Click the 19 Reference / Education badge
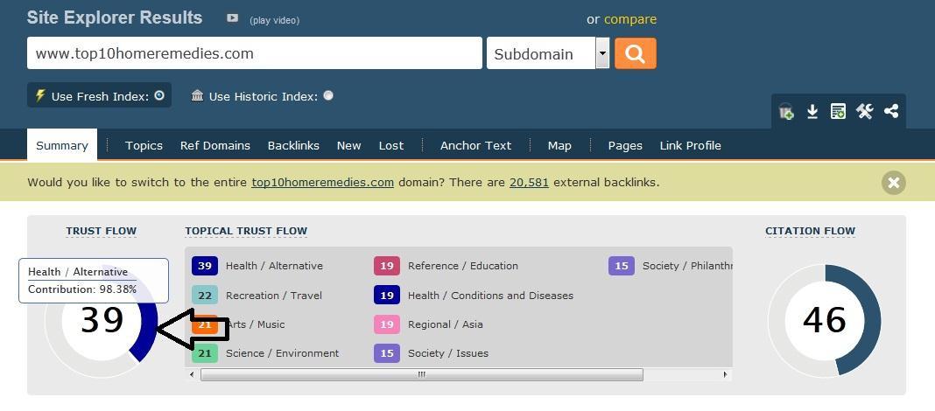935x411 pixels. [x=387, y=266]
